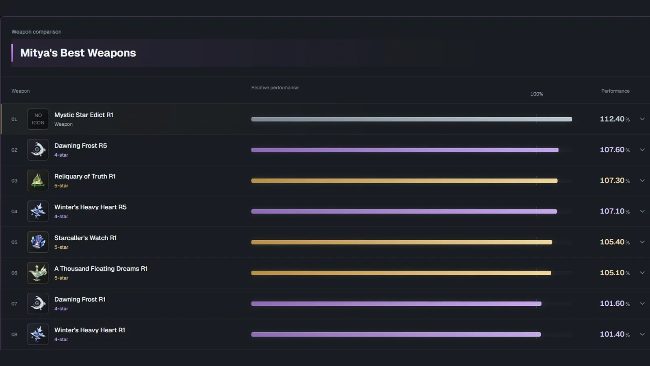Click the Dawning Frost R5 weapon icon
The height and width of the screenshot is (366, 650).
[x=38, y=150]
